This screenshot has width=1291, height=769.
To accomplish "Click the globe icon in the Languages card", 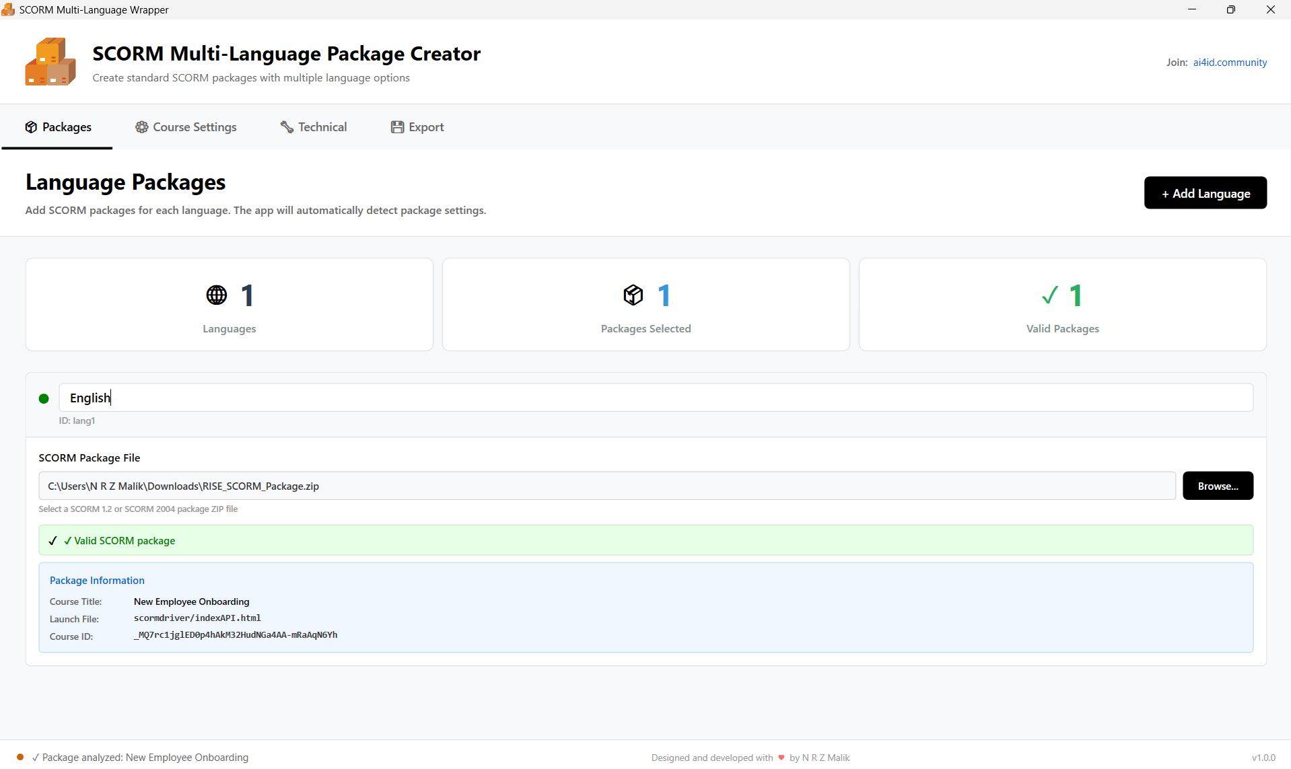I will click(215, 295).
